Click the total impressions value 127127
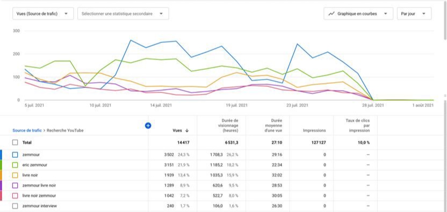Viewport: 447px width, 212px height. click(x=318, y=142)
